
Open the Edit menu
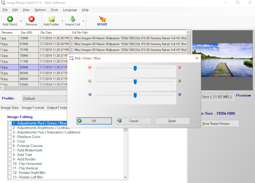15,10
